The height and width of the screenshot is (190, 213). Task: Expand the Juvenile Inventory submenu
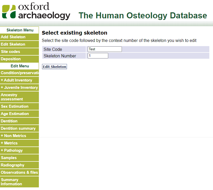19,88
